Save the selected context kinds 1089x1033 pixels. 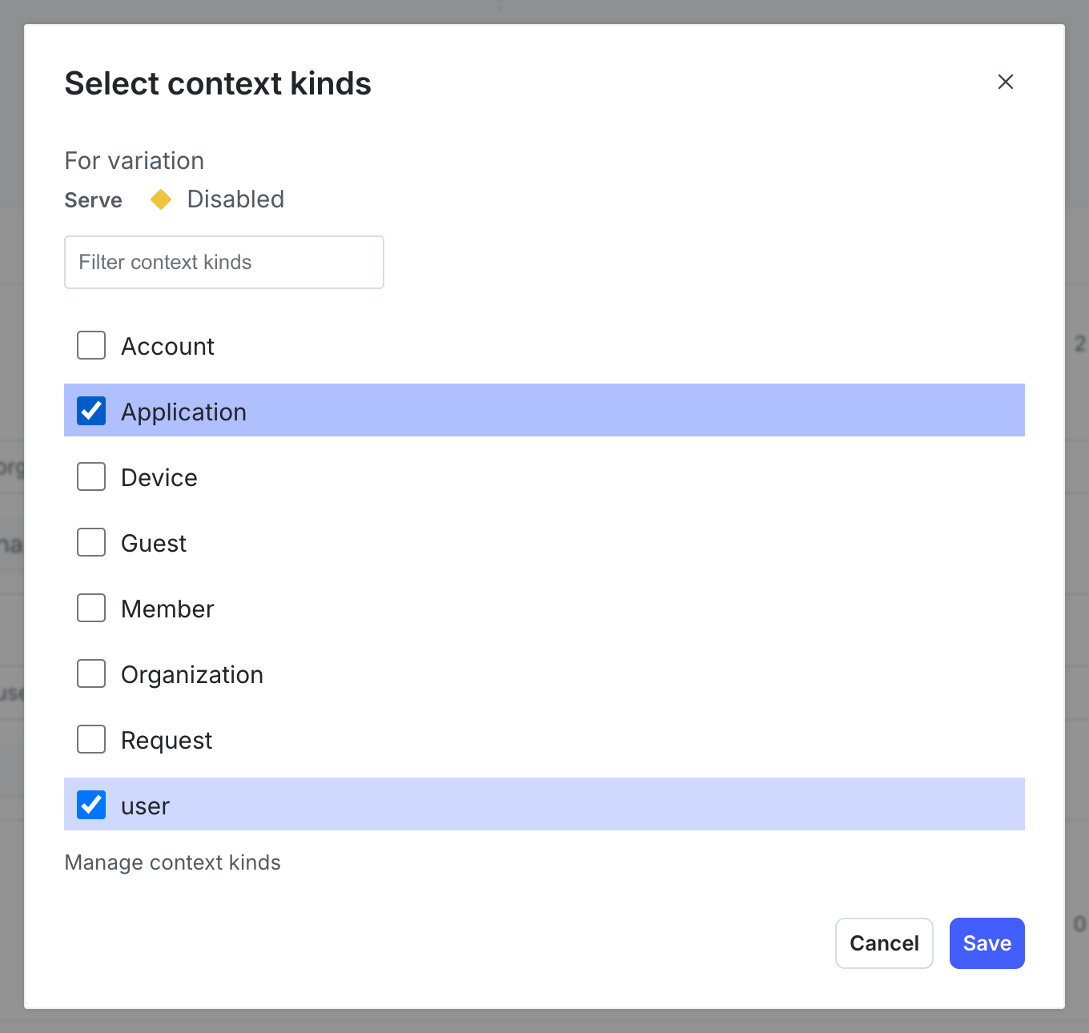(x=987, y=943)
